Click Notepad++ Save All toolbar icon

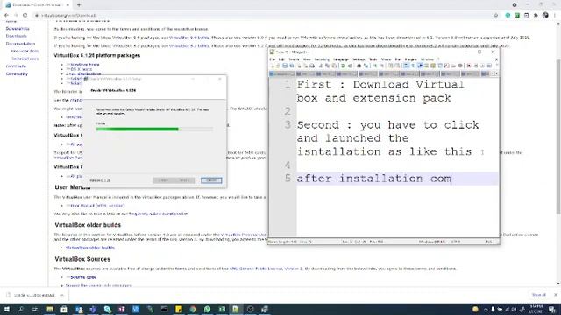pyautogui.click(x=292, y=66)
